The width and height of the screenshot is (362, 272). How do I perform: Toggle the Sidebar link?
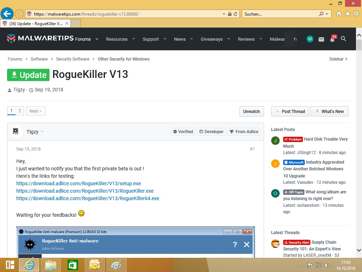pyautogui.click(x=338, y=59)
